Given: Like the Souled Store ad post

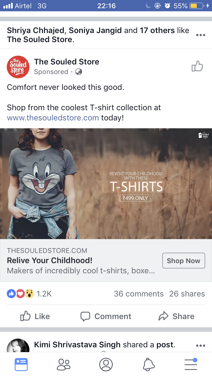Looking at the screenshot, I should point(35,316).
